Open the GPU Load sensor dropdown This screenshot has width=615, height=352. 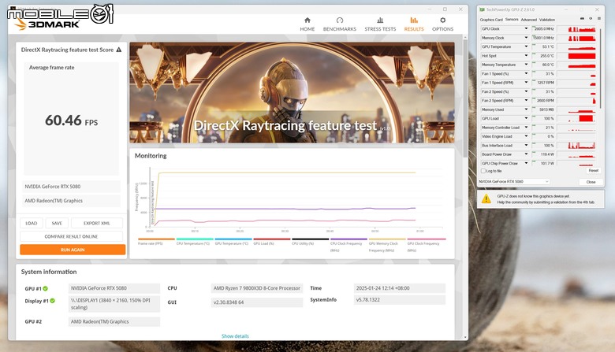[526, 119]
